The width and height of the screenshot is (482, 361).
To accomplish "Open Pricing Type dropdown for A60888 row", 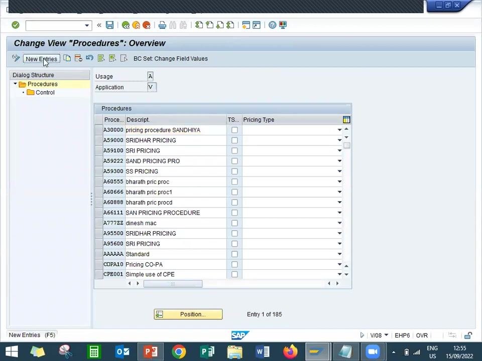I will pyautogui.click(x=339, y=202).
